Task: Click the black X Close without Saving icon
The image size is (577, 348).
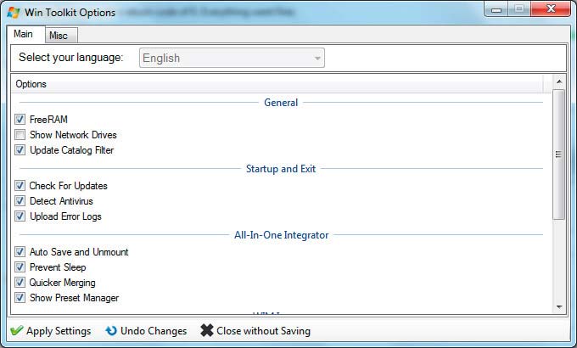Action: [x=207, y=330]
